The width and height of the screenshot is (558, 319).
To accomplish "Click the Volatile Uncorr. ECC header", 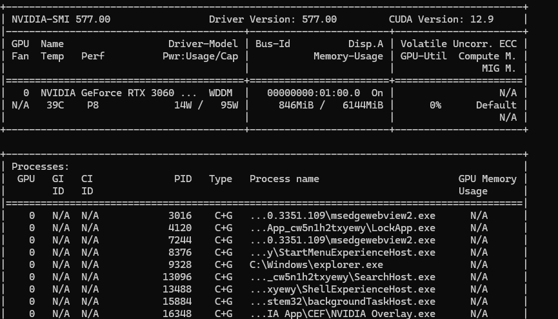I will [459, 44].
